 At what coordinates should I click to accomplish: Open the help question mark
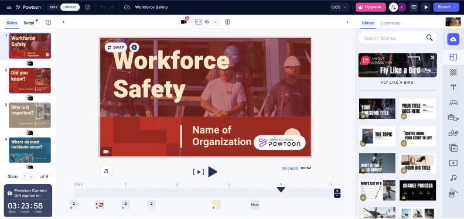[x=88, y=7]
